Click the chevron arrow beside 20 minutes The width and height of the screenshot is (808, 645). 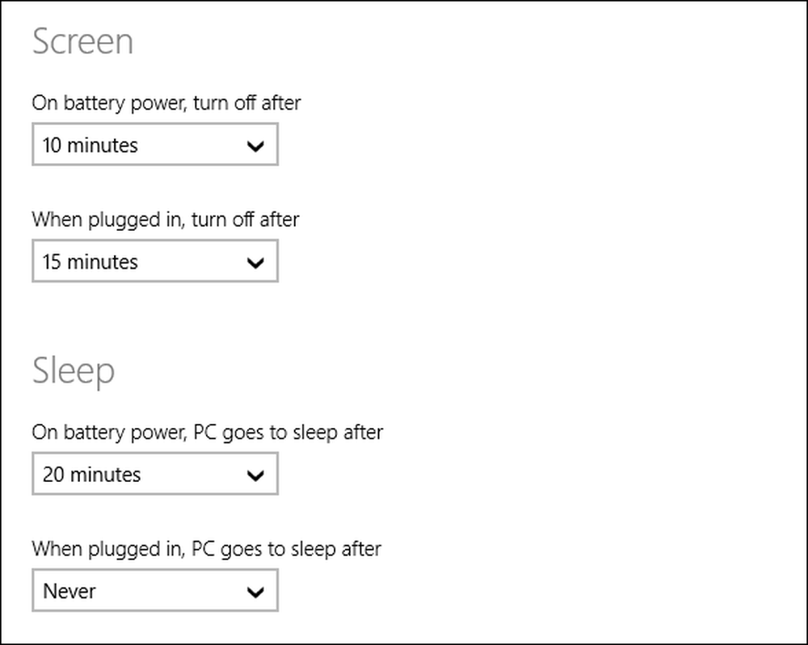255,475
